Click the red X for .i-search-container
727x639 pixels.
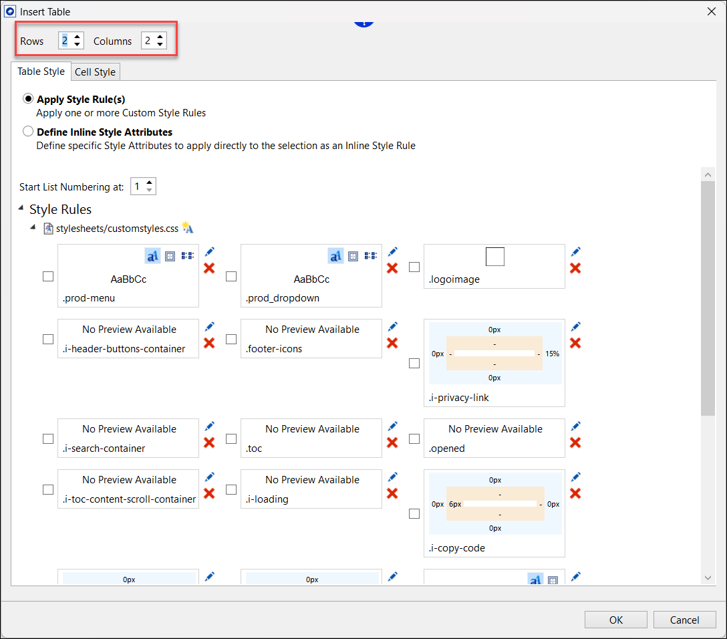(209, 442)
